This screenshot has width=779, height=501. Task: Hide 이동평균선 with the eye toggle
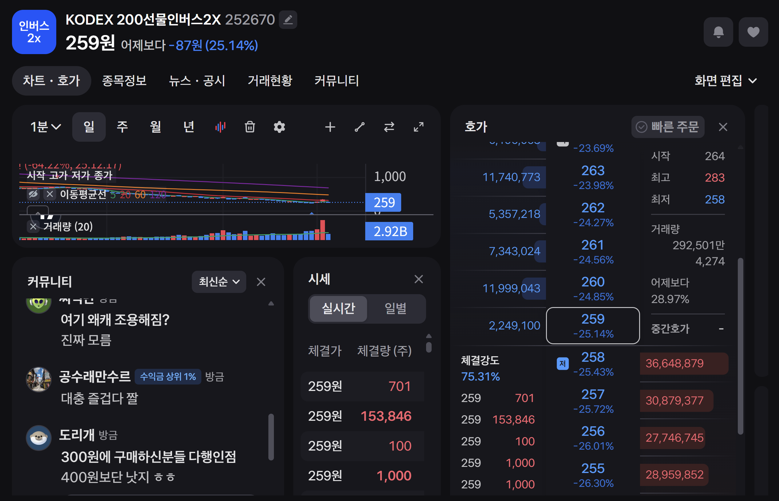pos(33,194)
